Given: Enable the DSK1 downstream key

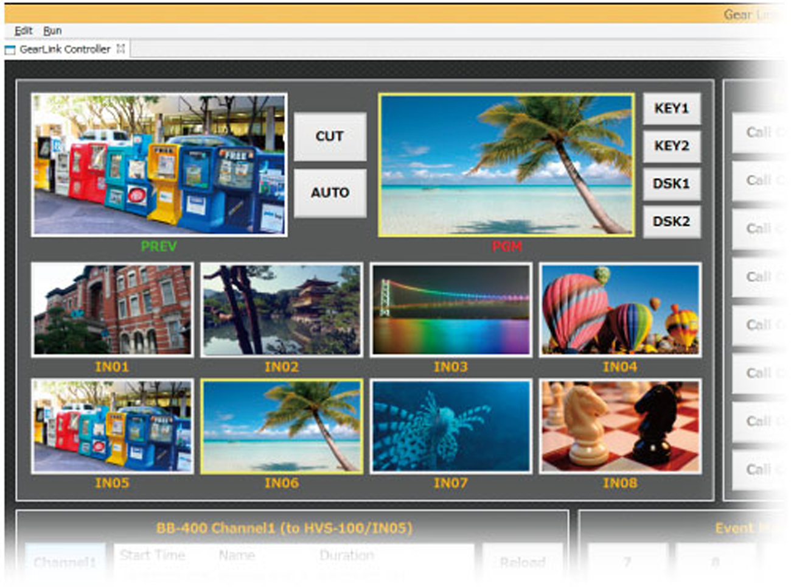Looking at the screenshot, I should point(671,184).
